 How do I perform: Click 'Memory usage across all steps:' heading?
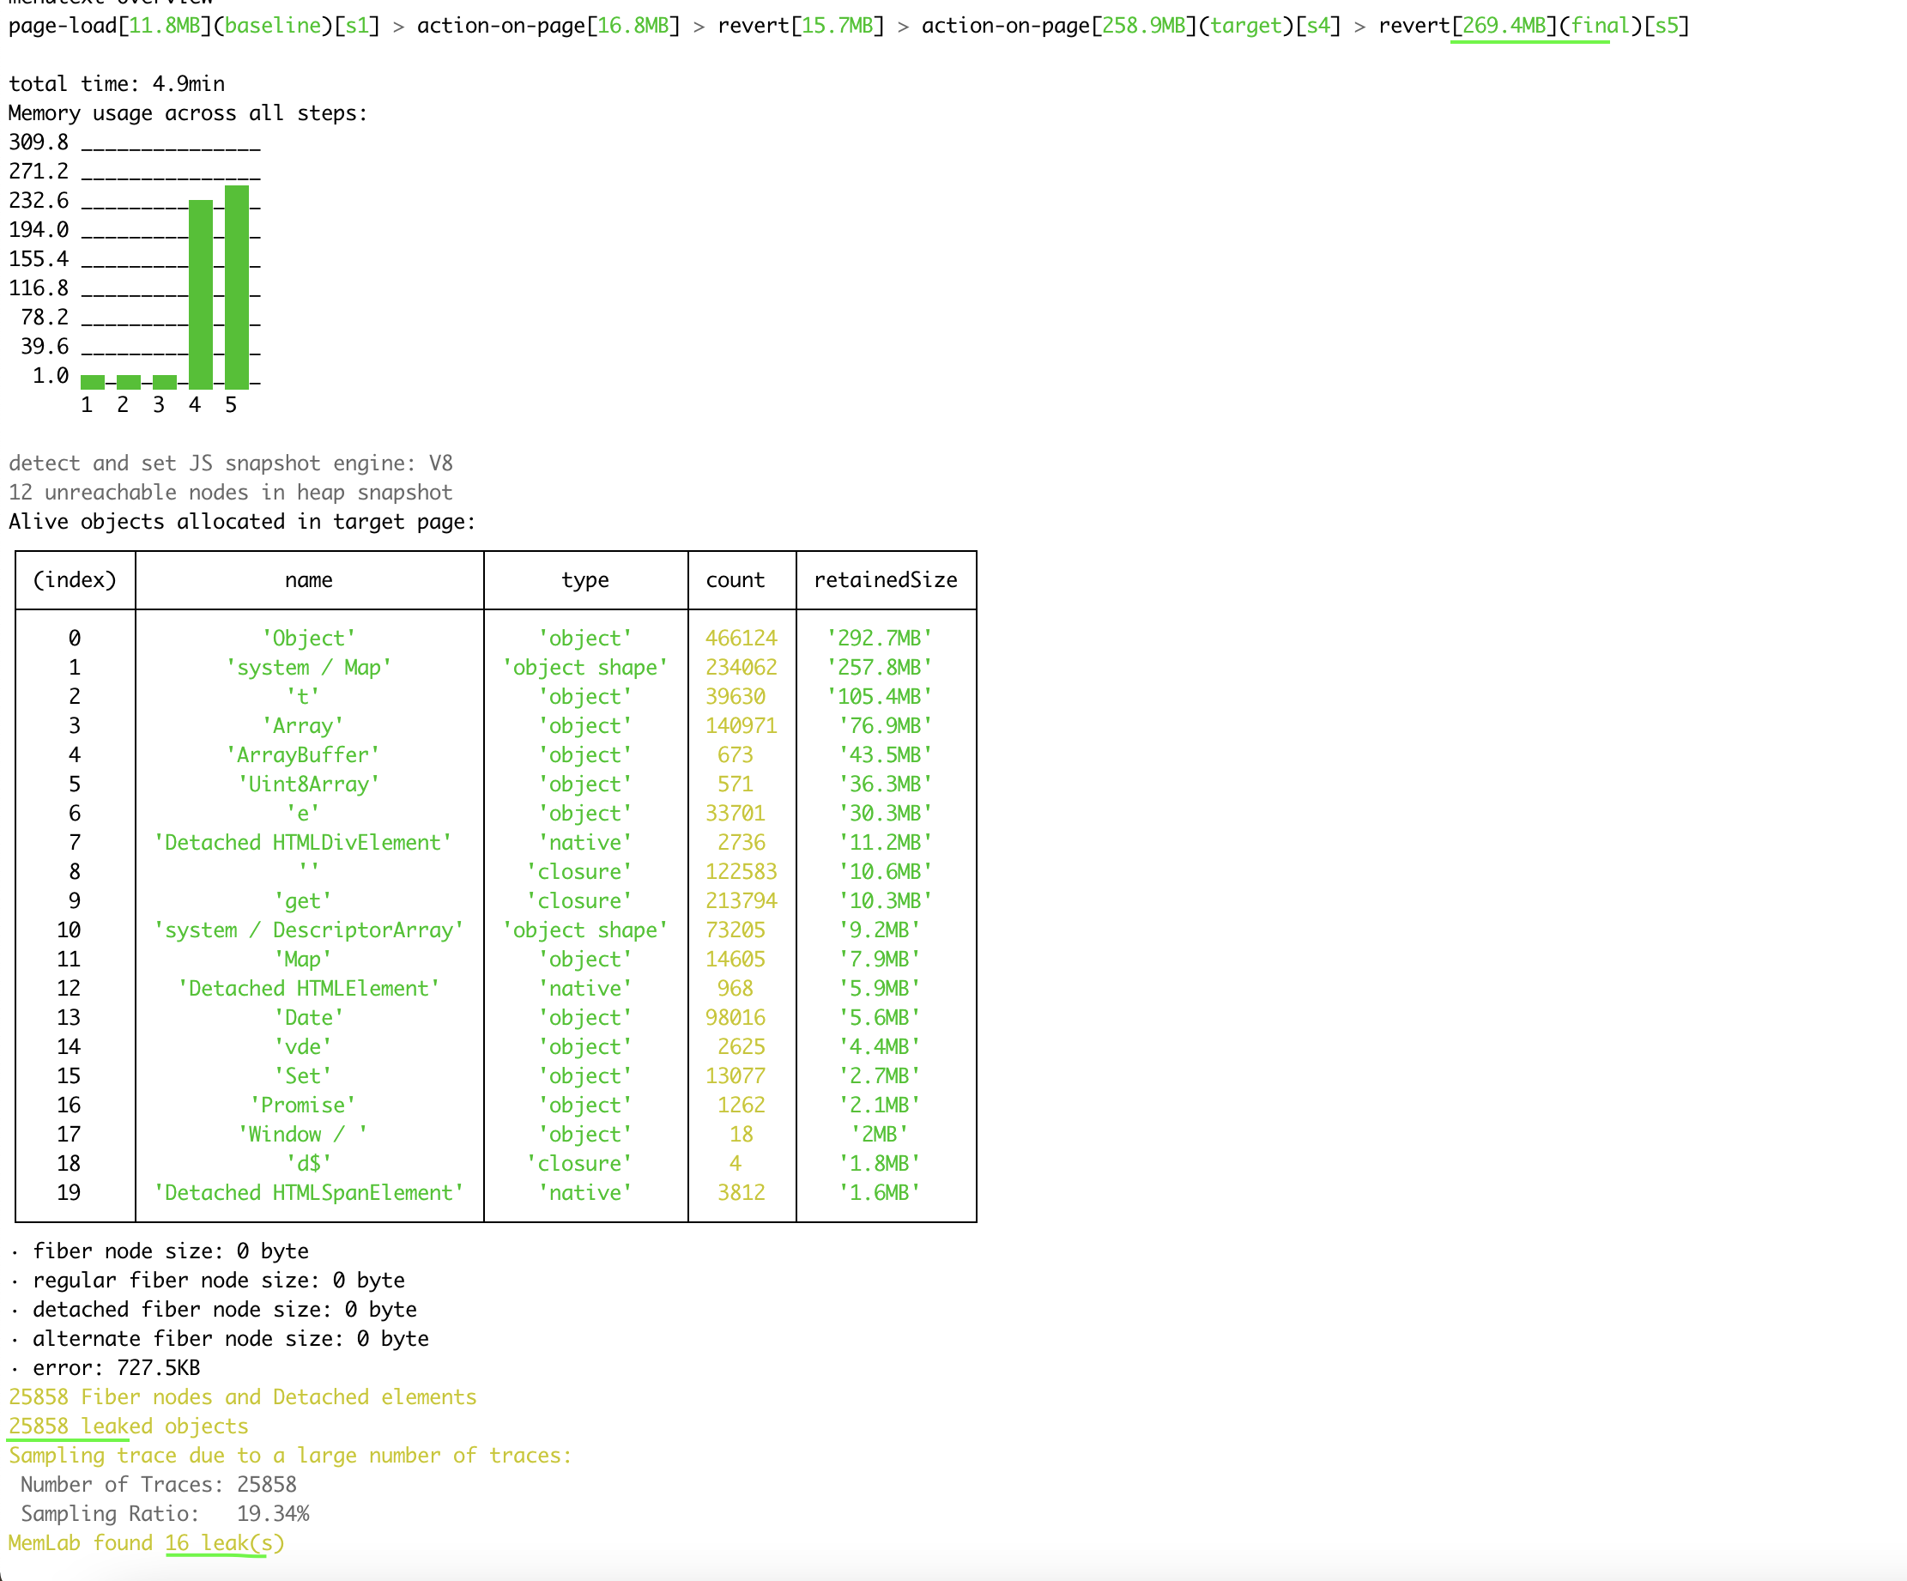coord(188,112)
